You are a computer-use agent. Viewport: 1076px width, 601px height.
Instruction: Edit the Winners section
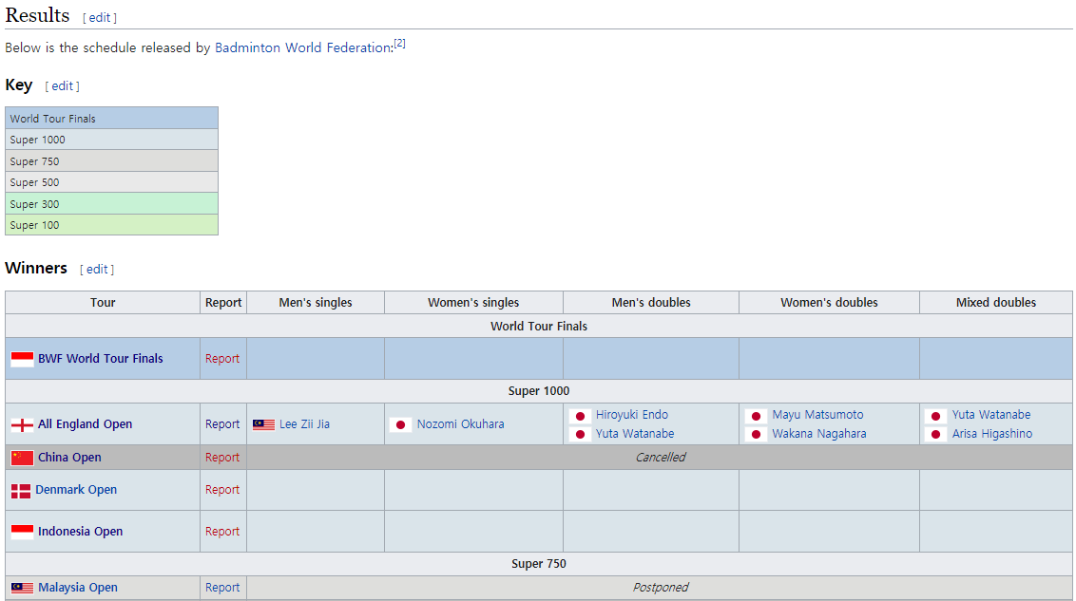[97, 270]
